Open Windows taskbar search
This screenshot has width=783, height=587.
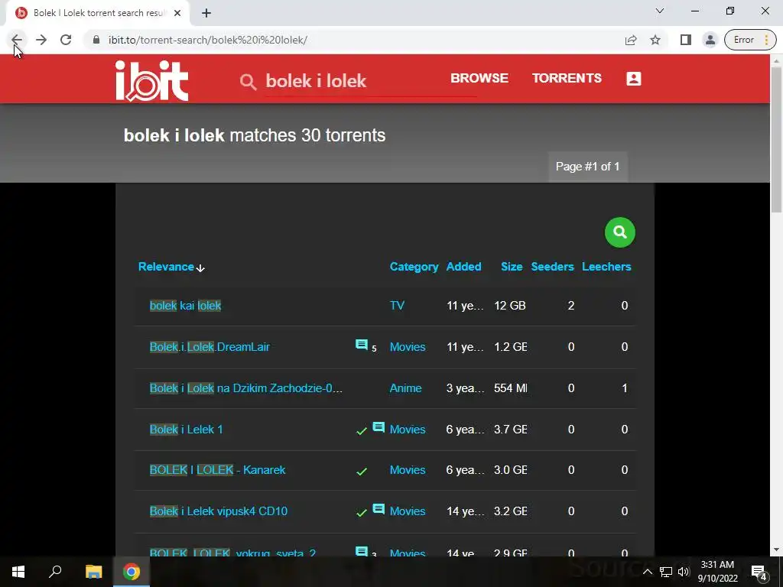pyautogui.click(x=55, y=572)
